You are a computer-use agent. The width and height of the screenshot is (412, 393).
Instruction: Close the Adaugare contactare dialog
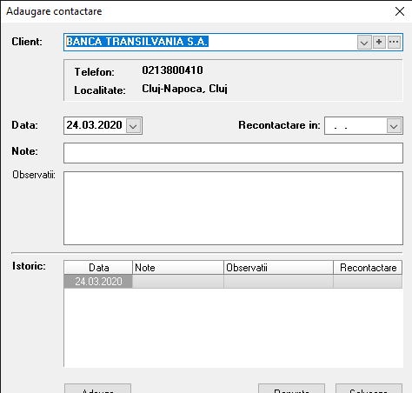click(400, 11)
